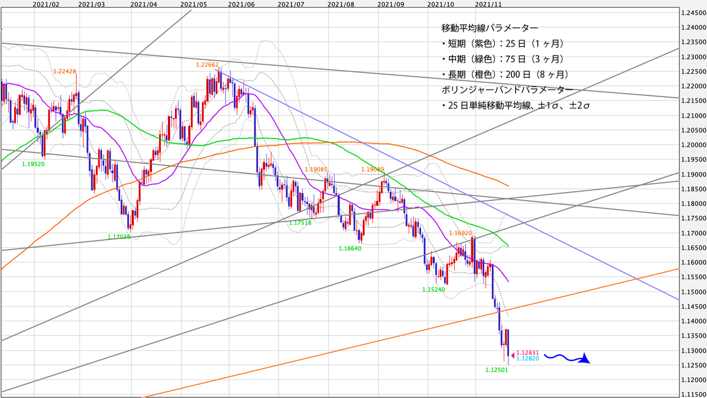This screenshot has width=707, height=398.
Task: Select the 1.15000 axis value
Action: click(693, 292)
